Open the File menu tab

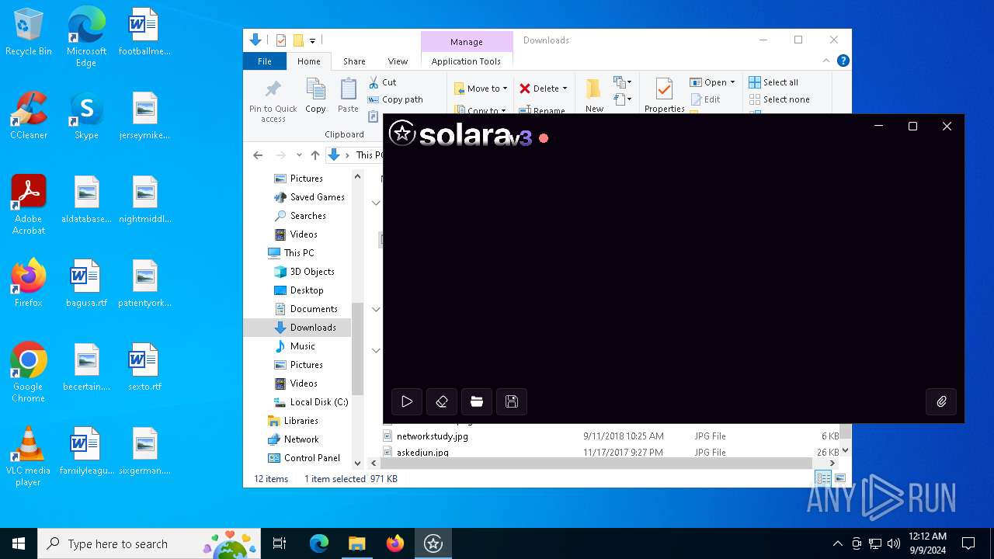pyautogui.click(x=265, y=61)
